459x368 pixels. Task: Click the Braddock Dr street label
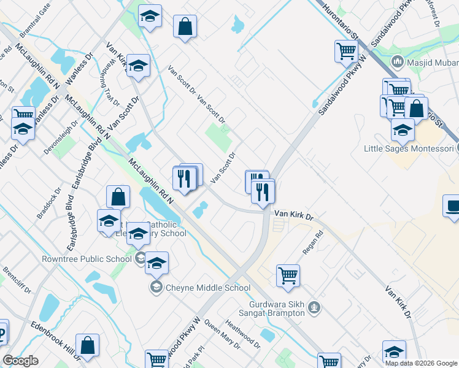pyautogui.click(x=49, y=203)
